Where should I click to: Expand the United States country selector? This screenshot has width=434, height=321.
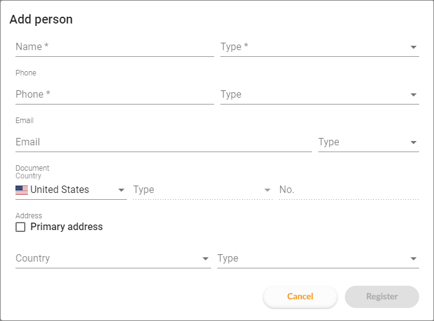point(71,190)
